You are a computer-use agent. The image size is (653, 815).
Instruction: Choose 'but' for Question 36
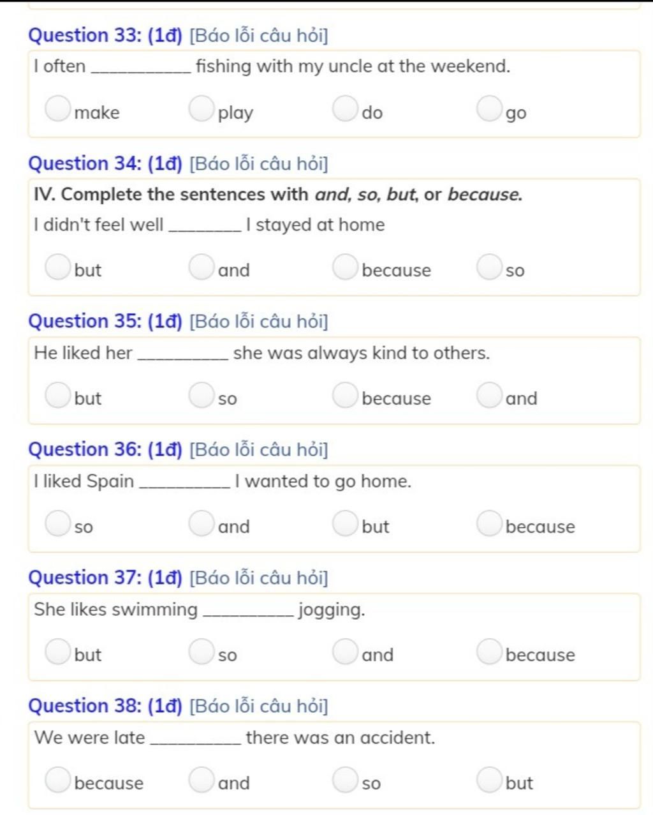point(345,523)
